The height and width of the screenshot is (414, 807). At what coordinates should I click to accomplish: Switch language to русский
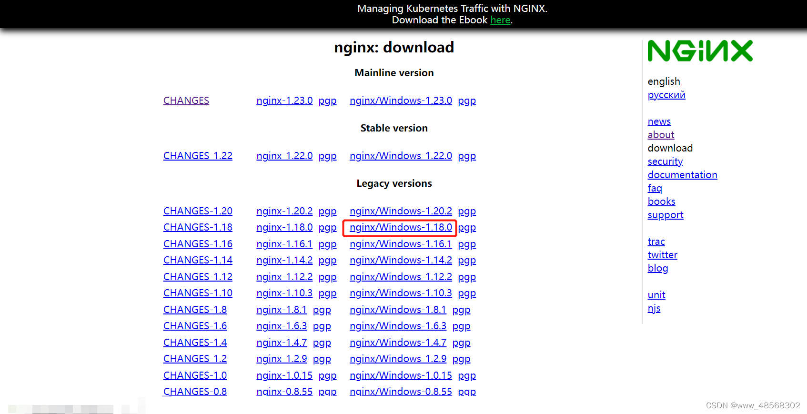click(x=666, y=95)
